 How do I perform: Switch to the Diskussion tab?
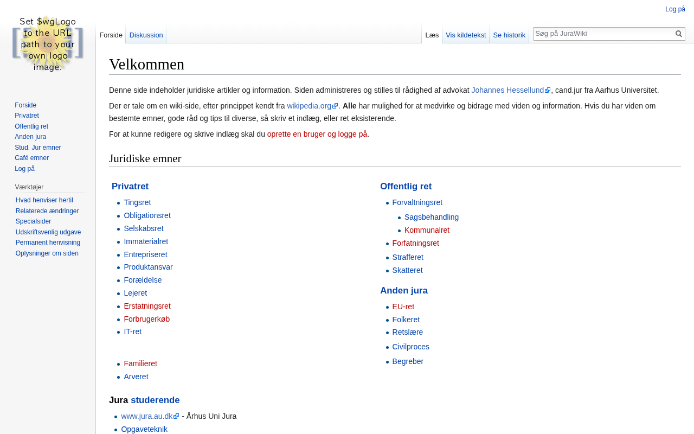click(146, 35)
